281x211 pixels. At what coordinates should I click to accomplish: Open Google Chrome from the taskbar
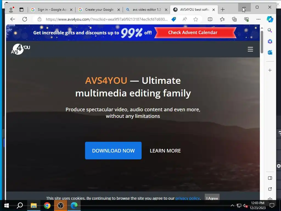point(47,206)
